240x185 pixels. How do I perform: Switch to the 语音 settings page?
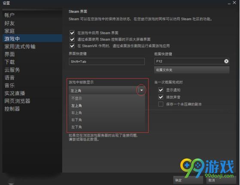tap(9, 78)
